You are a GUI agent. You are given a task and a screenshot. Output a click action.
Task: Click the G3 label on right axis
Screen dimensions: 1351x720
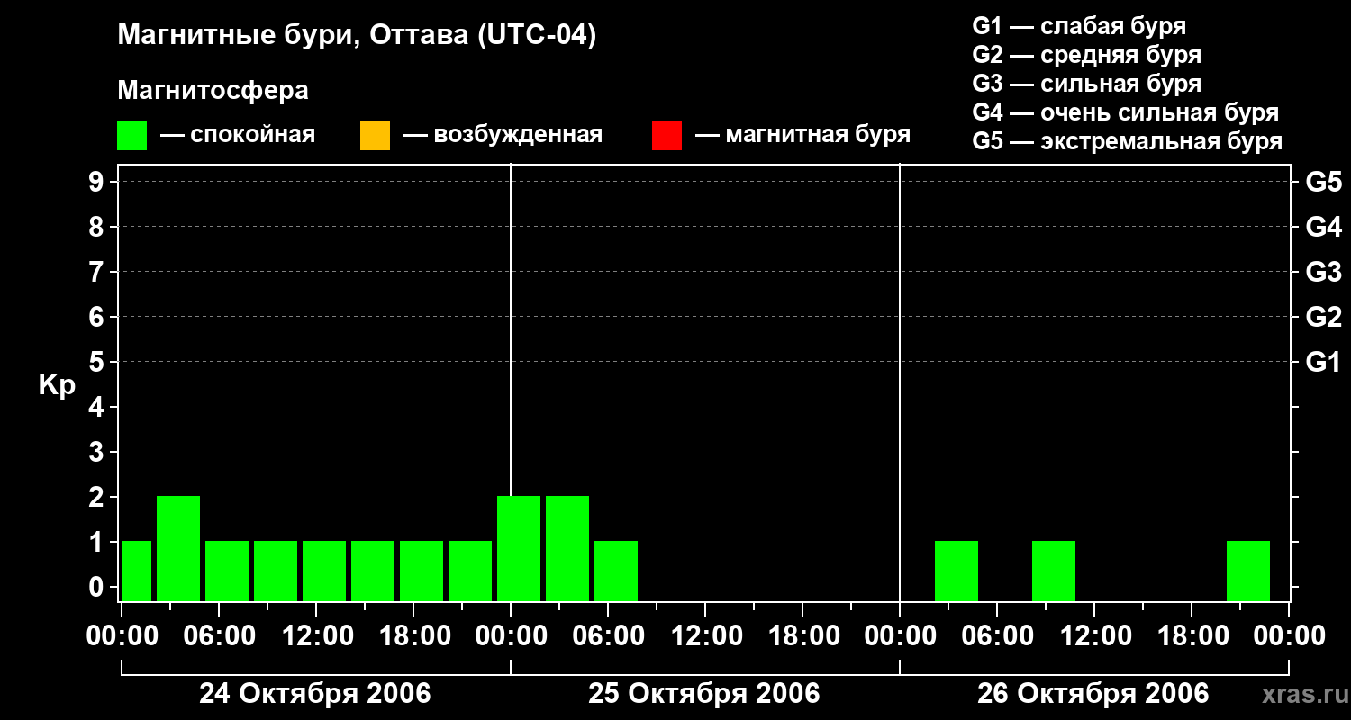click(x=1323, y=273)
